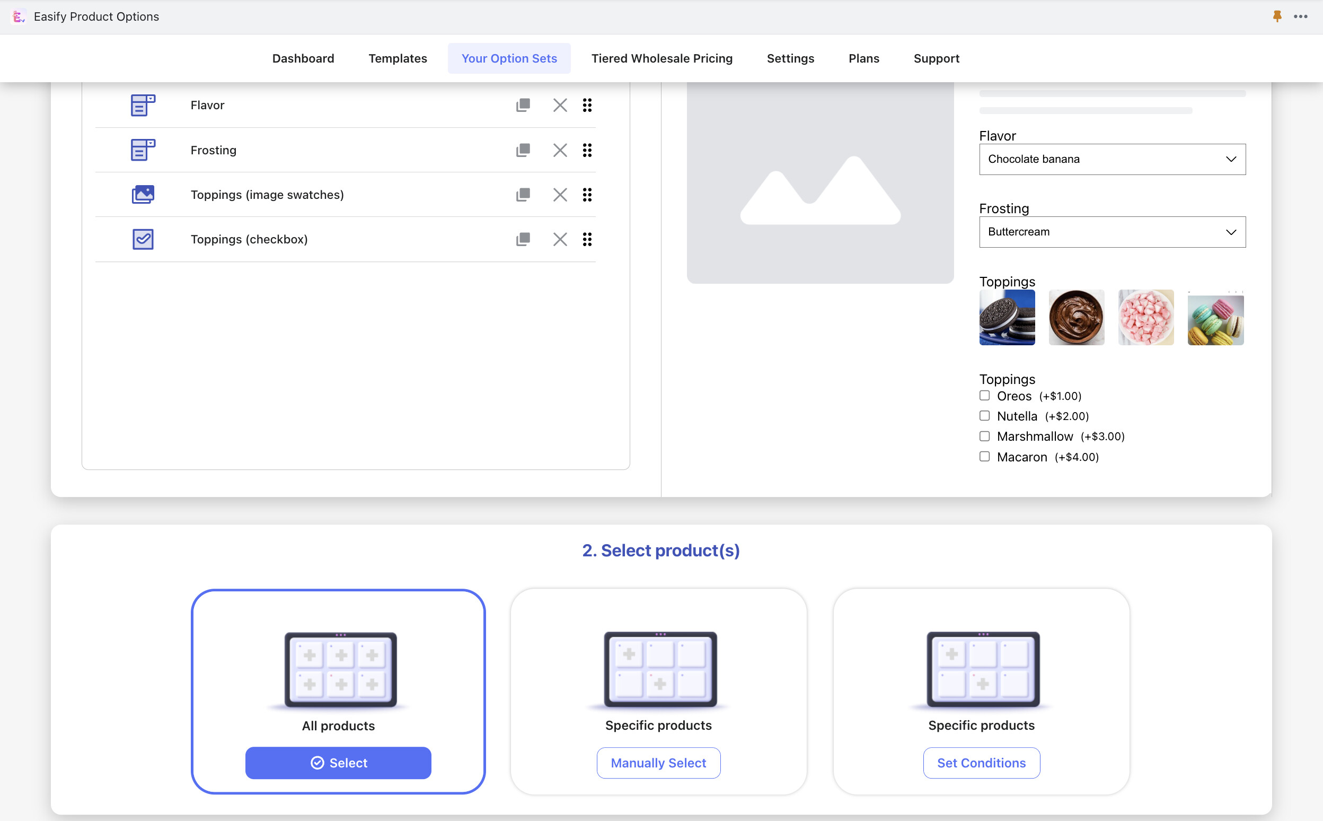Delete the Frosting option
This screenshot has width=1323, height=821.
pos(560,150)
